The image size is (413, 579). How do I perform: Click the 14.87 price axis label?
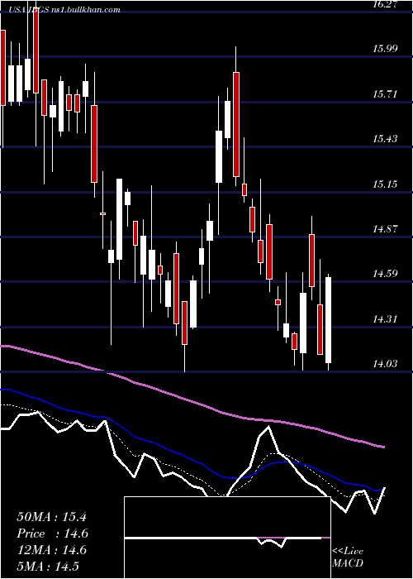click(385, 228)
